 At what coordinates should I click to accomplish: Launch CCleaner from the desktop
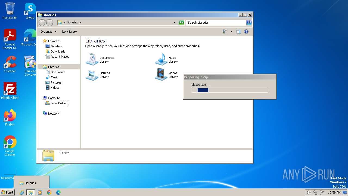pos(10,64)
